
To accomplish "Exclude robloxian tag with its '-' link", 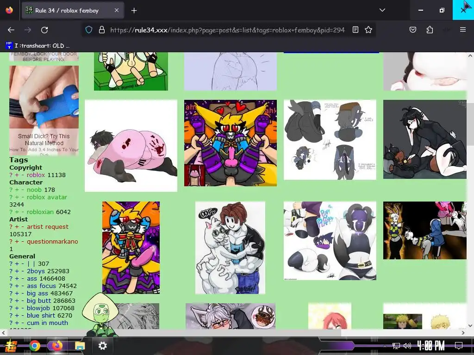I will [23, 212].
